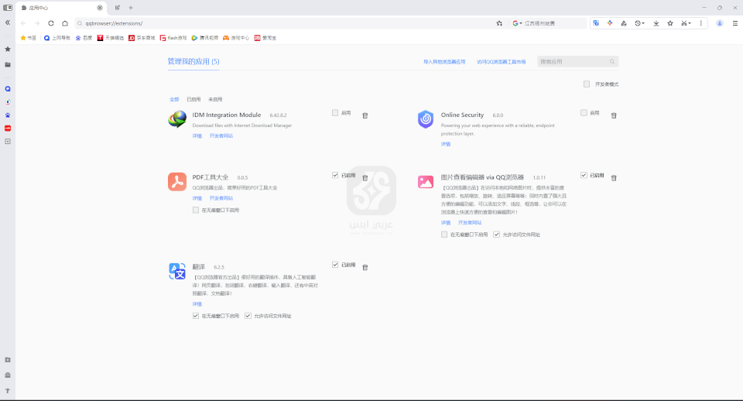The width and height of the screenshot is (743, 401).
Task: Open the hamburger main menu
Action: point(735,23)
